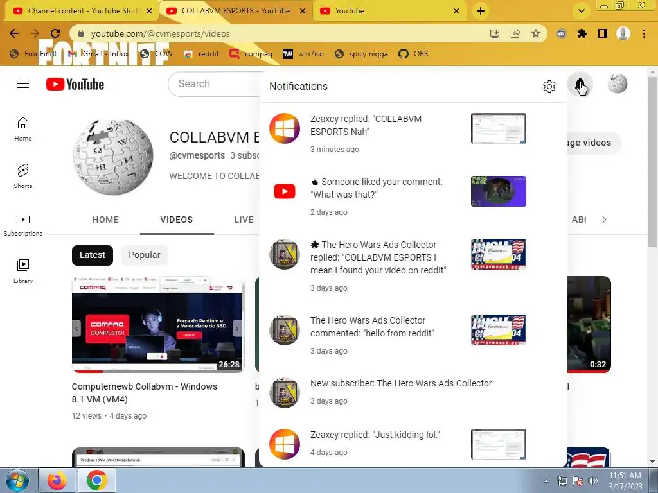Bookmark this page with the star
The image size is (658, 493).
pos(536,33)
